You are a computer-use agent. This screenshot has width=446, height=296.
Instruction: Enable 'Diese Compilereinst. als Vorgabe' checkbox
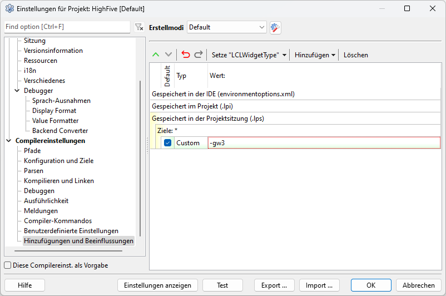[8, 265]
